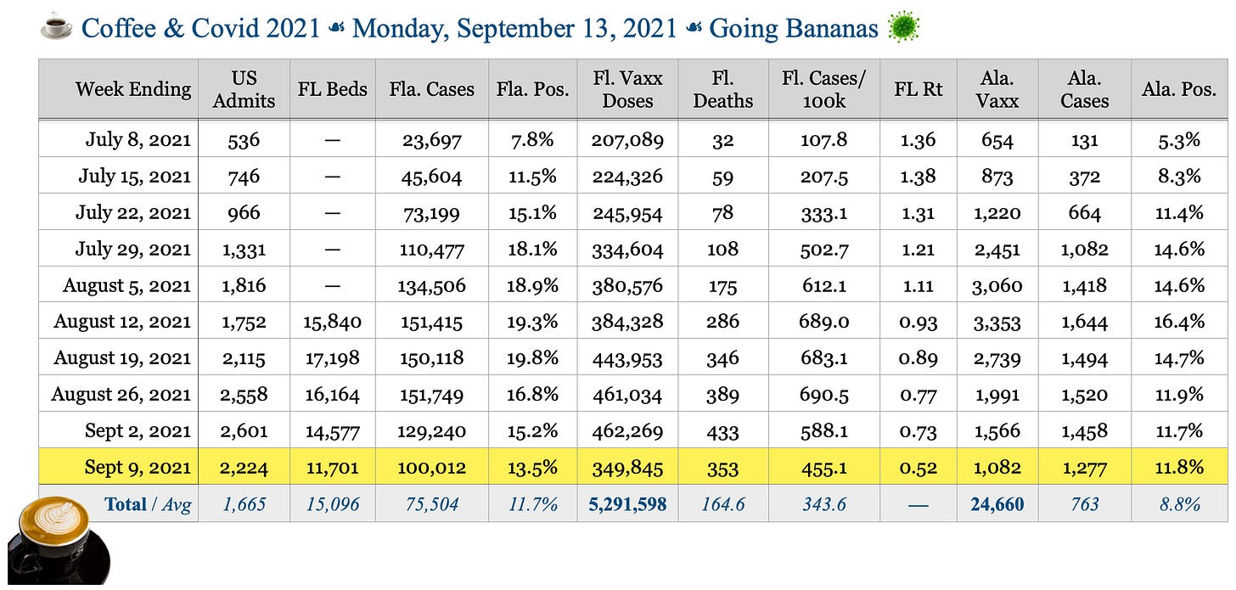The image size is (1236, 590).
Task: Select the US Admits column header
Action: pos(244,89)
